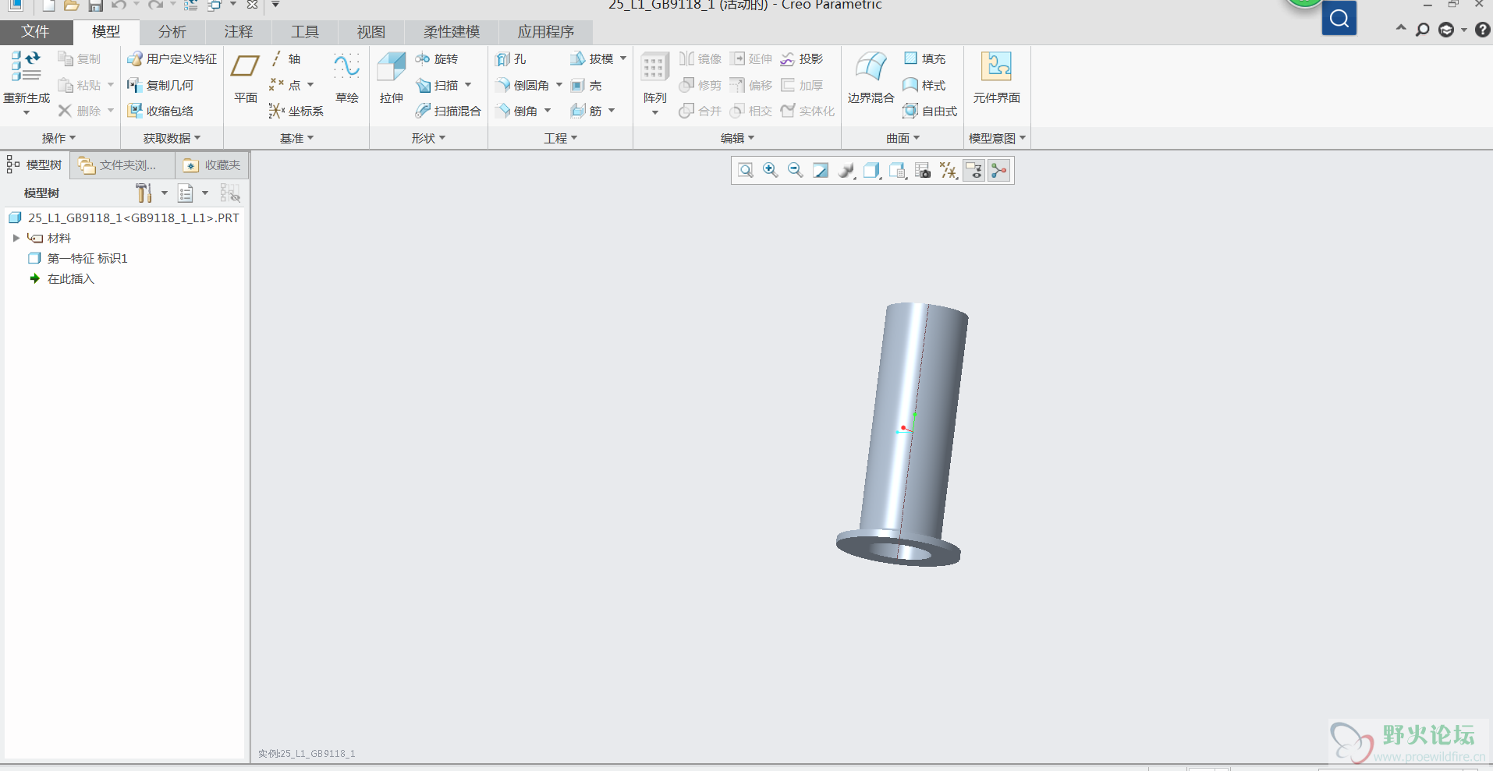Image resolution: width=1493 pixels, height=771 pixels.
Task: Expand the Operations (操作) group dropdown
Action: click(x=59, y=138)
